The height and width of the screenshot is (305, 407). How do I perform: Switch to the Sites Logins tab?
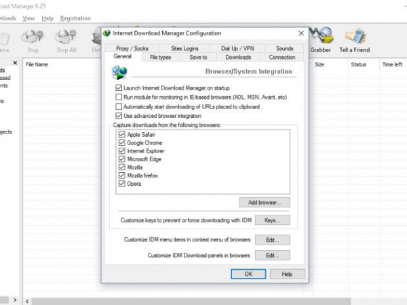(x=185, y=48)
